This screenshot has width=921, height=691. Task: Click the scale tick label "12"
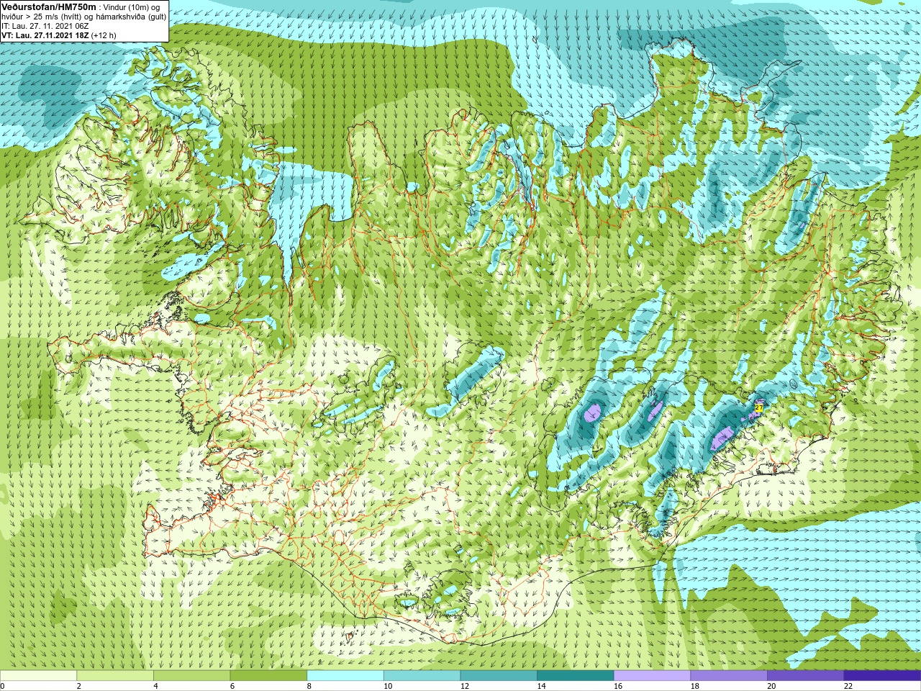(x=465, y=686)
